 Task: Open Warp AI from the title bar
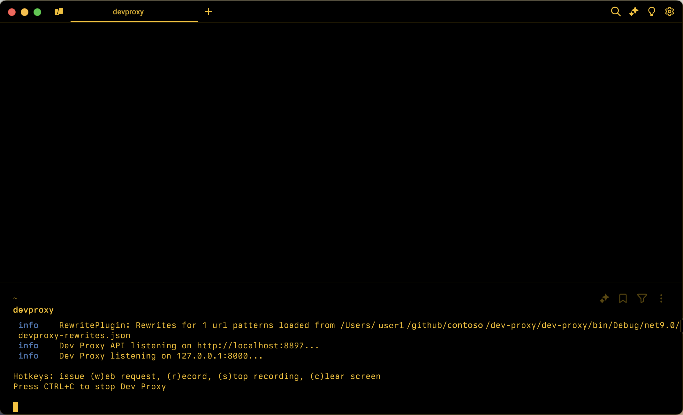634,11
